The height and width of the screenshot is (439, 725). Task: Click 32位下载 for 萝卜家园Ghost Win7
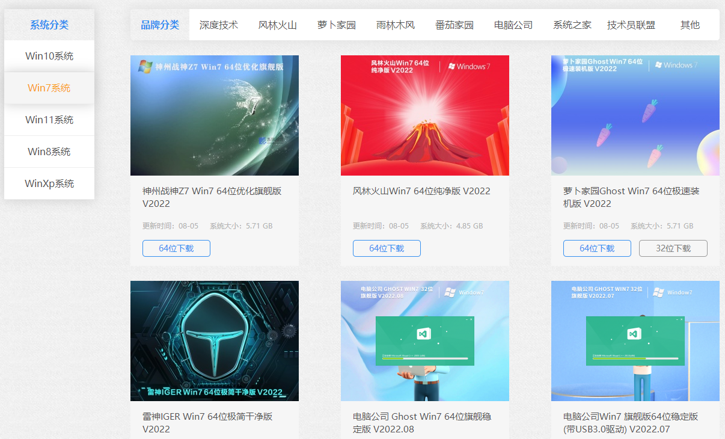pyautogui.click(x=673, y=248)
